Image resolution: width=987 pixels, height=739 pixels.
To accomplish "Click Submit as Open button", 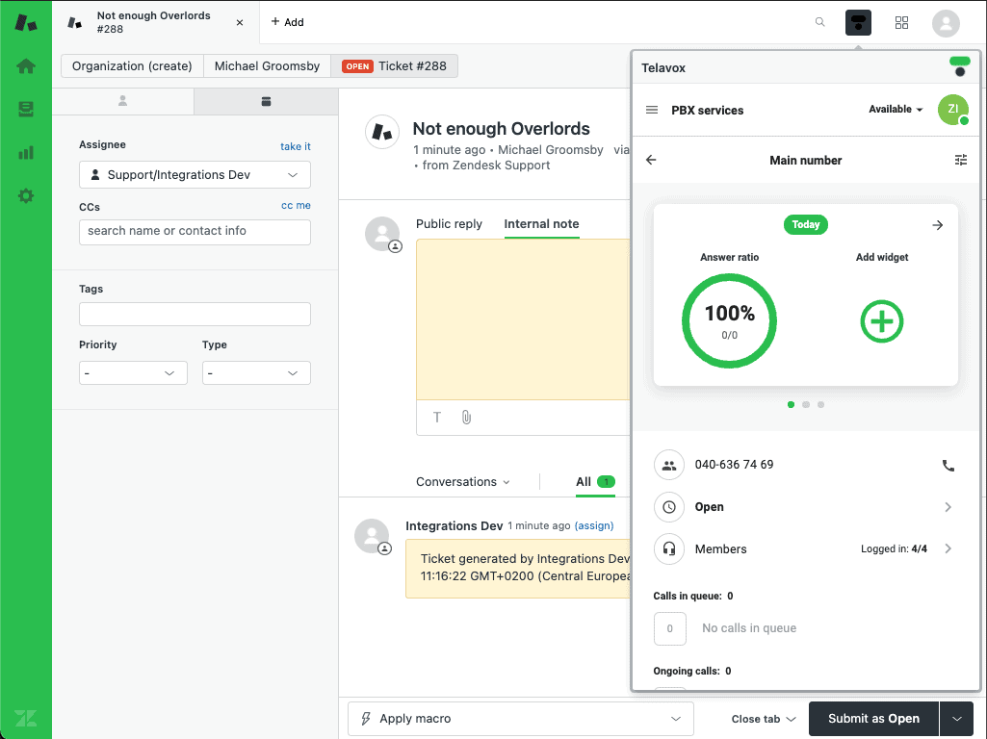I will pyautogui.click(x=873, y=718).
